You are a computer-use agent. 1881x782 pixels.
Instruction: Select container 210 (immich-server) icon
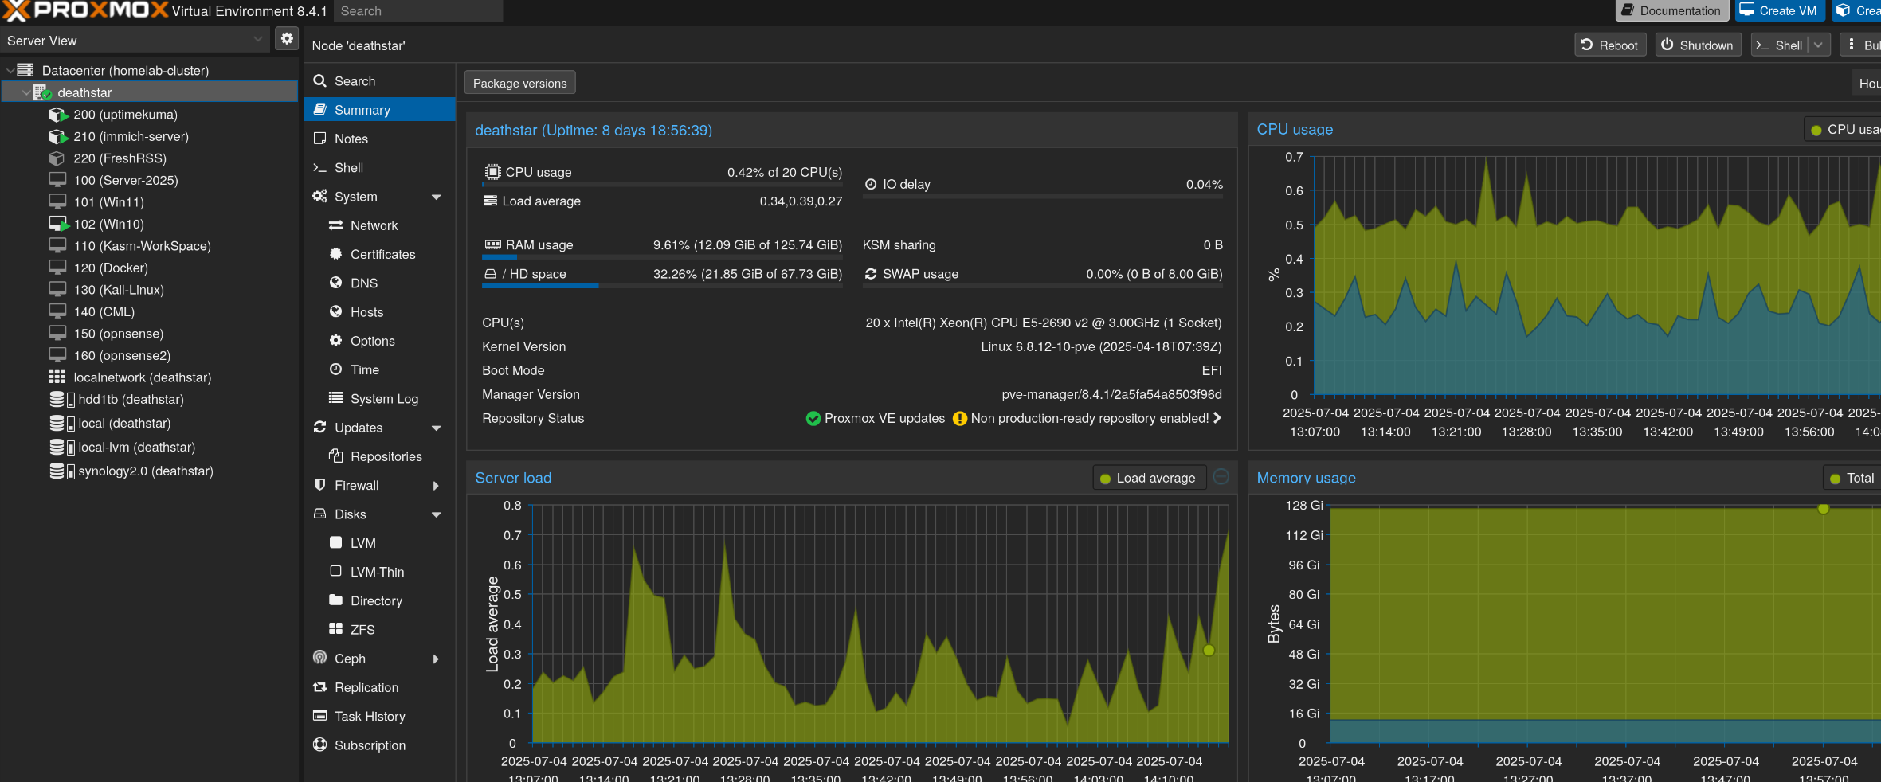[58, 136]
